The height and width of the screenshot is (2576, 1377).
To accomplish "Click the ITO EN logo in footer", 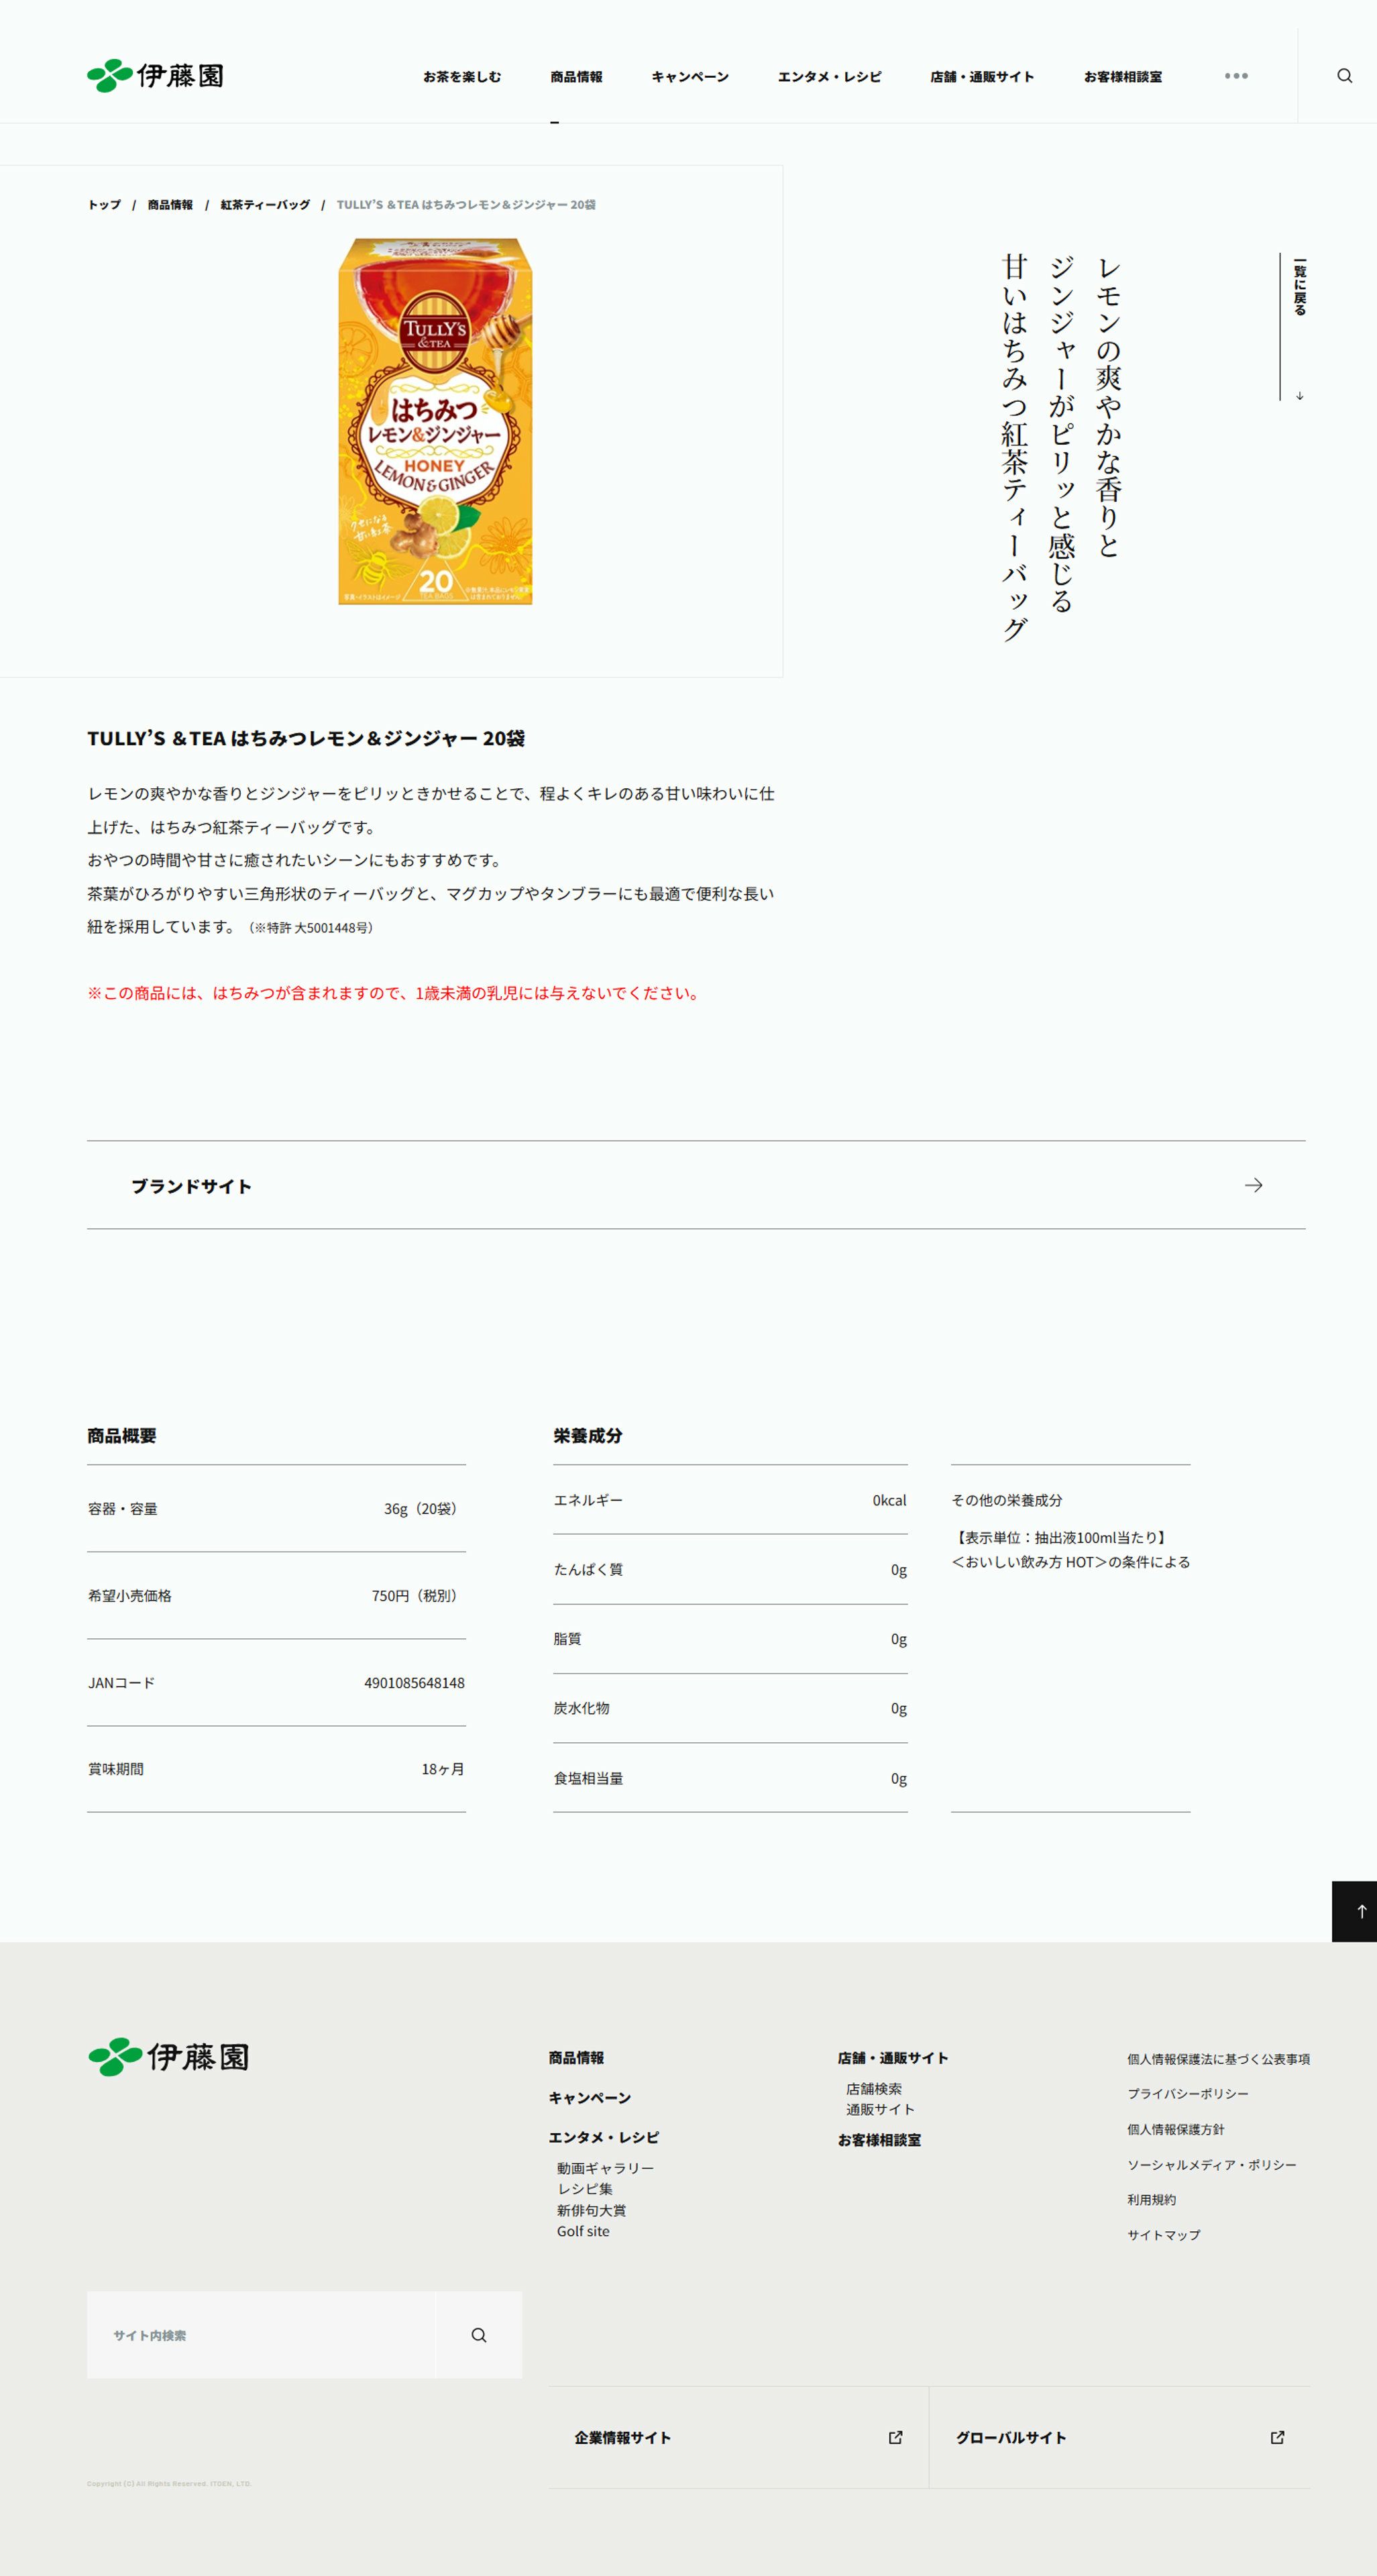I will (168, 2057).
